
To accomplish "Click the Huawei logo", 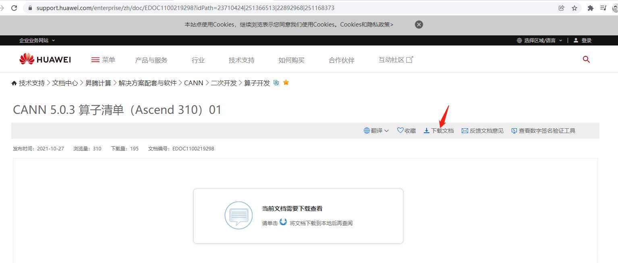I will [45, 60].
